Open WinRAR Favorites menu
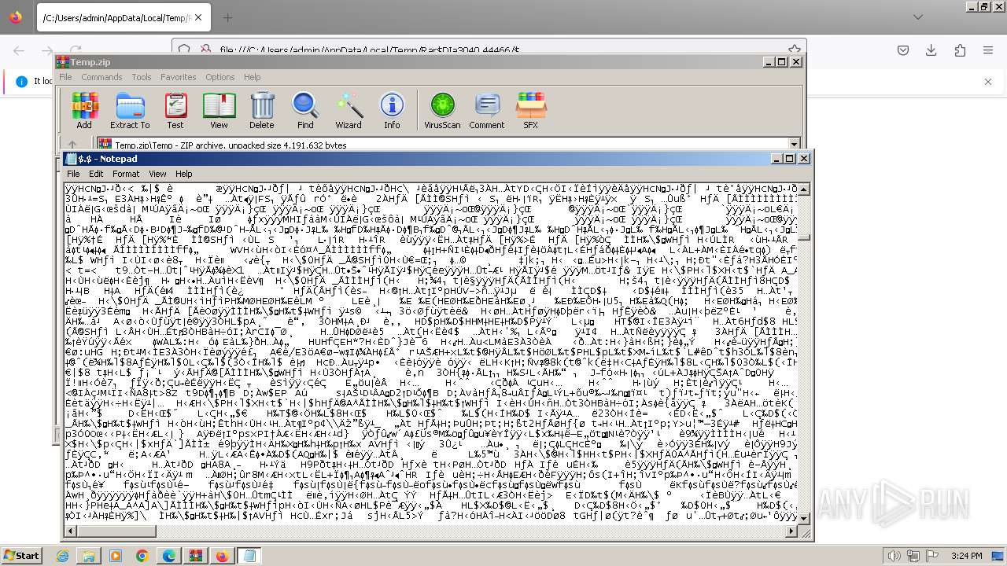Image resolution: width=1007 pixels, height=566 pixels. 179,77
